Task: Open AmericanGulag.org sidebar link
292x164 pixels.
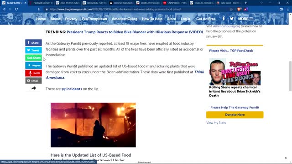Action: coord(226,26)
